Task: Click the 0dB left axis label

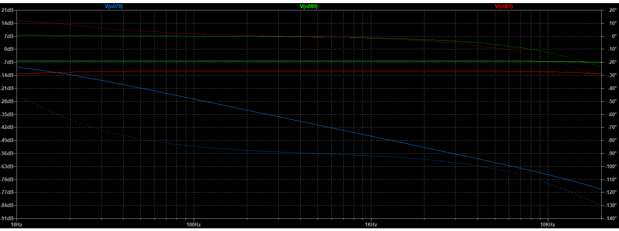Action: pyautogui.click(x=9, y=49)
